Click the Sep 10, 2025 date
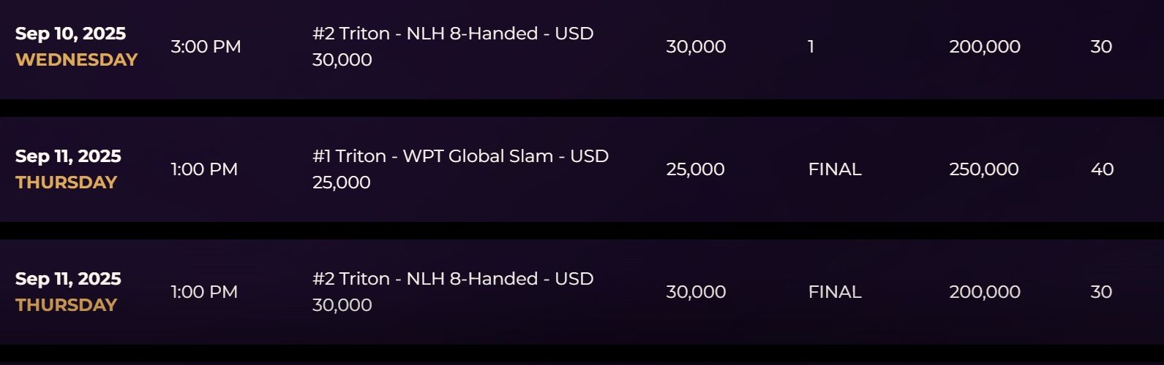The height and width of the screenshot is (365, 1164). [x=70, y=34]
